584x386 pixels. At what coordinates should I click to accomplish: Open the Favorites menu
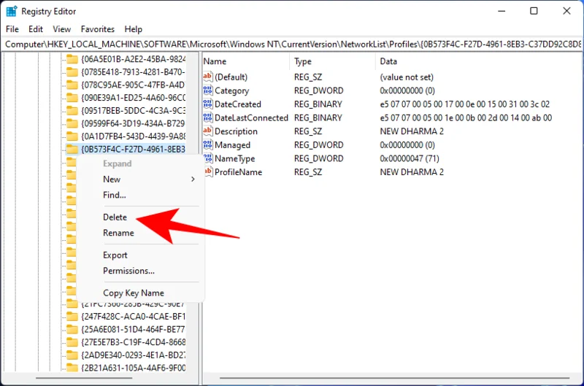pyautogui.click(x=98, y=29)
